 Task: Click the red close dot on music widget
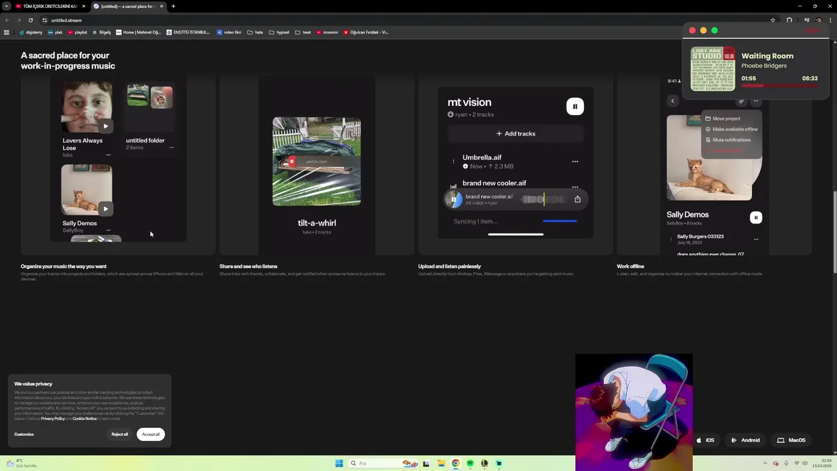point(692,31)
